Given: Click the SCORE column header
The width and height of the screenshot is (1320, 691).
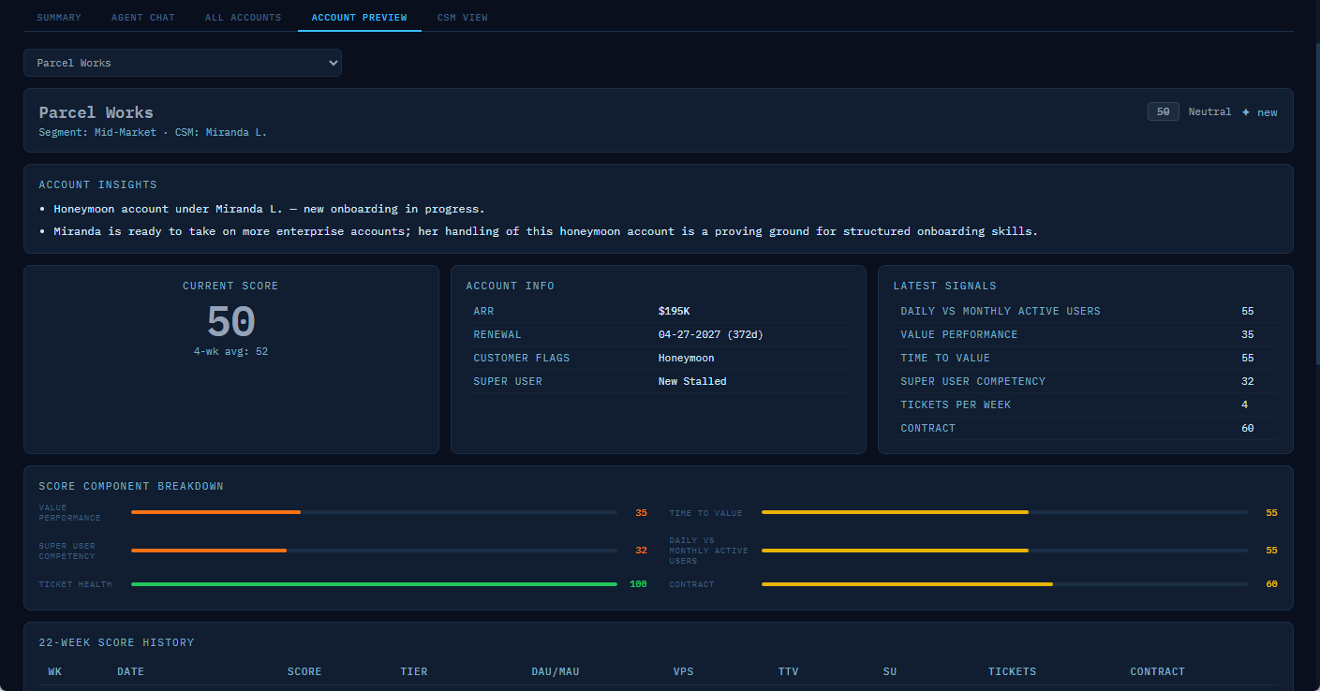Looking at the screenshot, I should coord(304,672).
